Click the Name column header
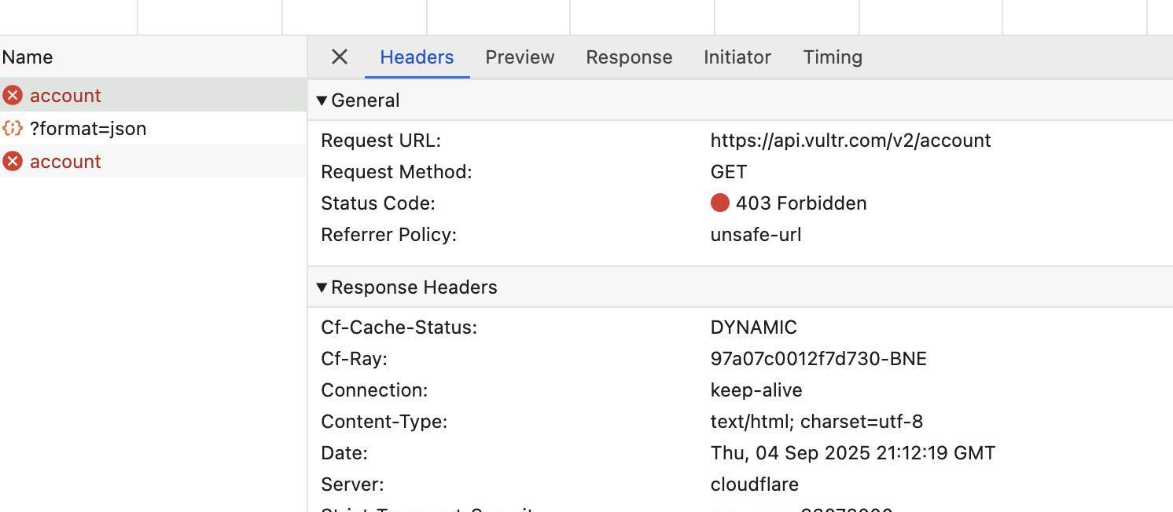This screenshot has width=1173, height=512. pos(28,57)
